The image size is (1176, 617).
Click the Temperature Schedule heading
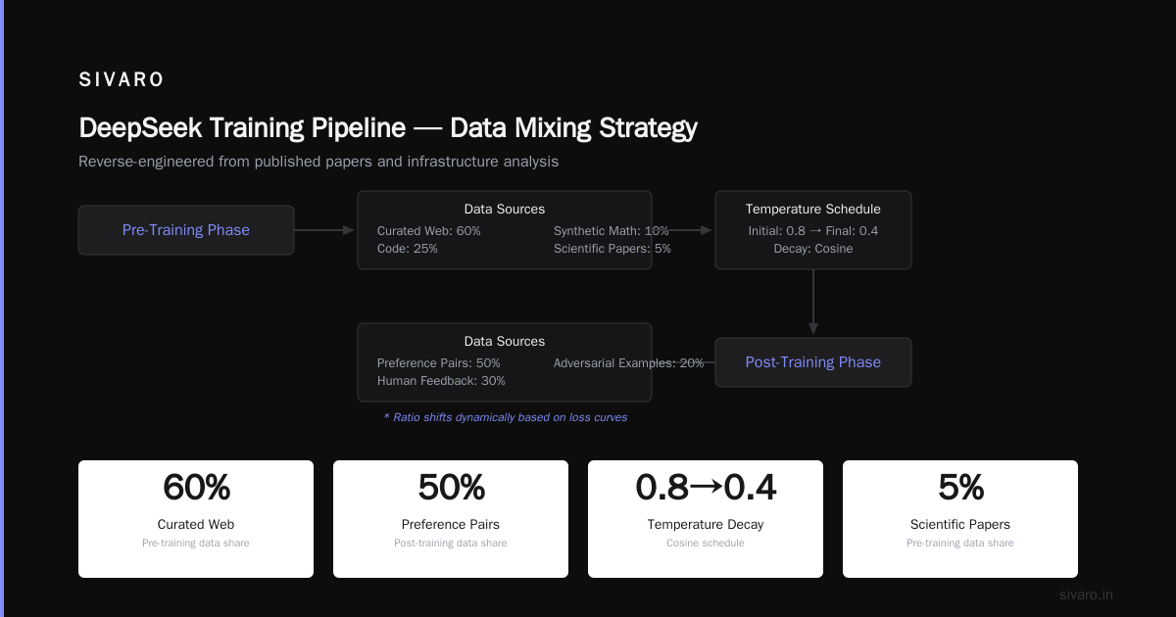[813, 209]
